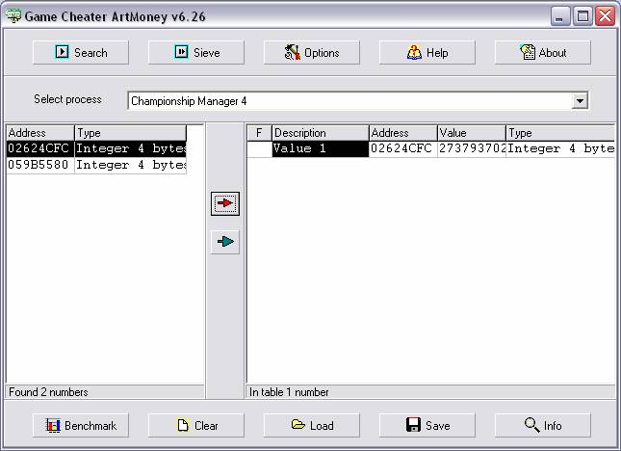Click the Address column header in the left list

tap(40, 133)
